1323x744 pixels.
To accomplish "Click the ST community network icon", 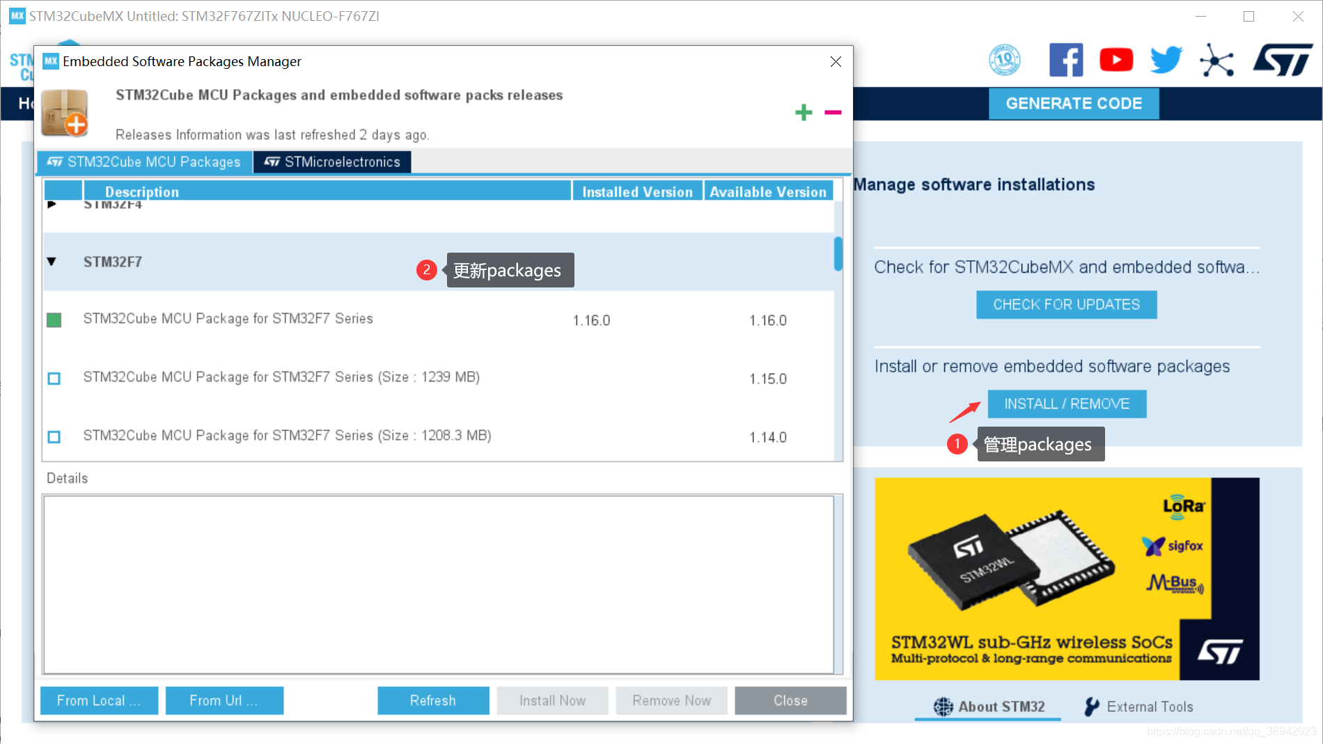I will click(1216, 60).
